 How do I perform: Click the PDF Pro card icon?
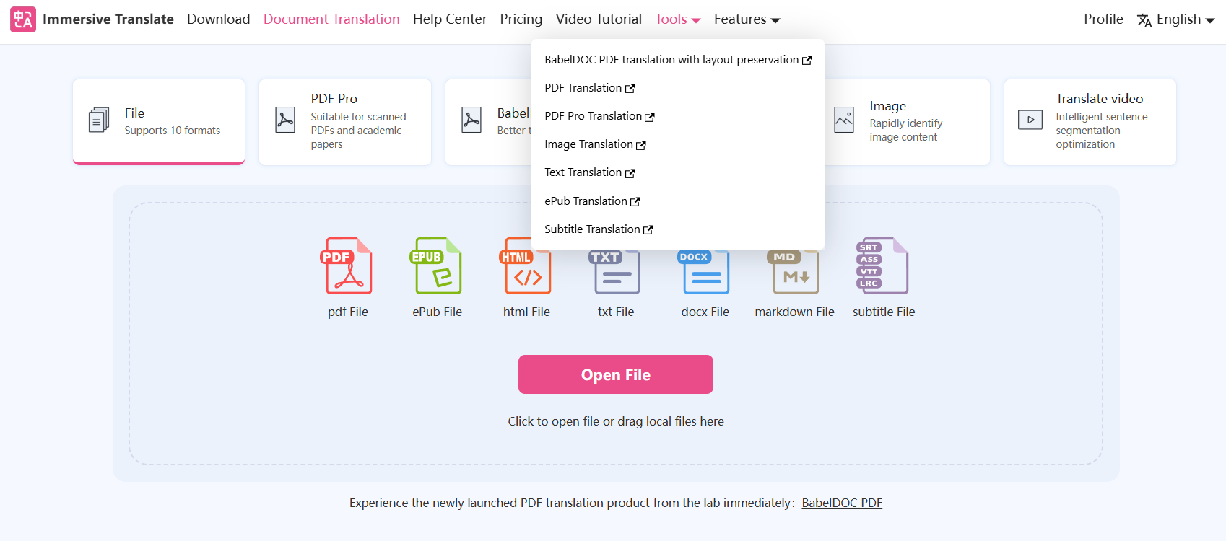click(285, 120)
